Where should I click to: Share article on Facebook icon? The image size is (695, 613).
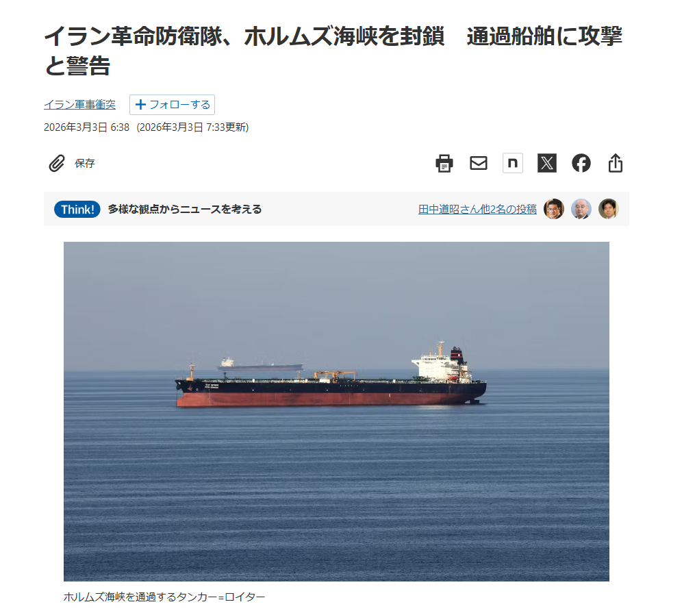(x=581, y=163)
